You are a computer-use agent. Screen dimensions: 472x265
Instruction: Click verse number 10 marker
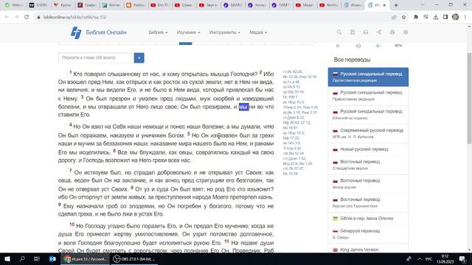[72, 224]
